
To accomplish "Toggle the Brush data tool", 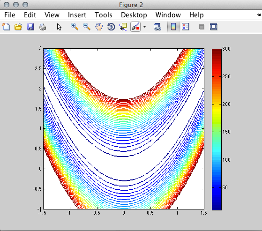I will [x=135, y=27].
